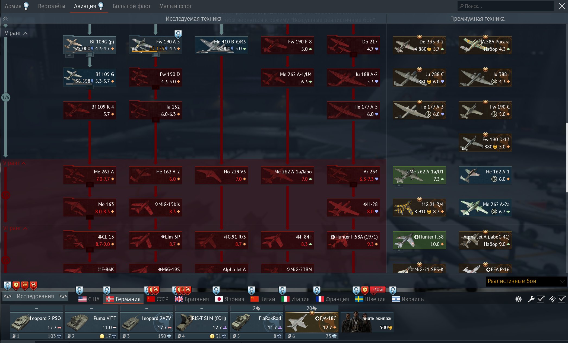Click the warning icon in IRIS-T SLM slot
This screenshot has width=568, height=343.
[x=212, y=336]
